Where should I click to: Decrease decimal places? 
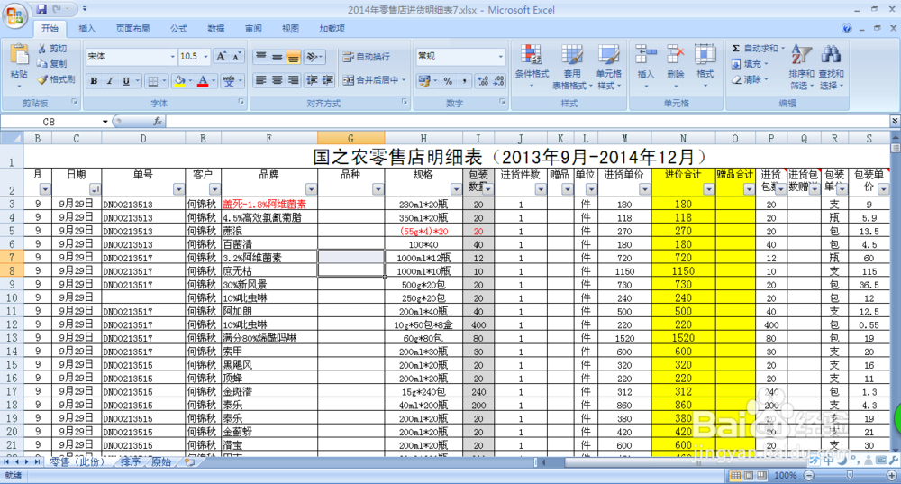499,81
